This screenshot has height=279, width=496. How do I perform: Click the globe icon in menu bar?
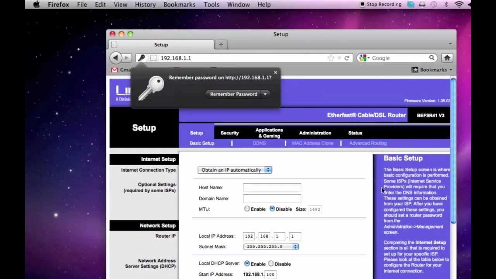click(411, 5)
